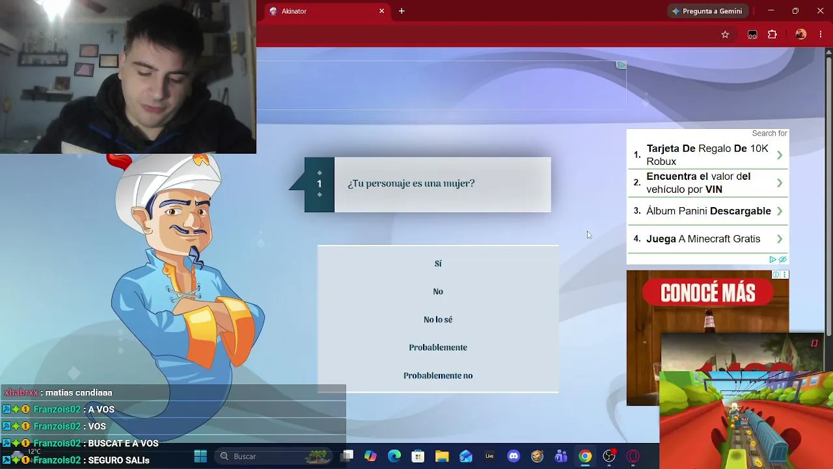Click chevron next to Álbum Panini Descargable

pos(780,211)
